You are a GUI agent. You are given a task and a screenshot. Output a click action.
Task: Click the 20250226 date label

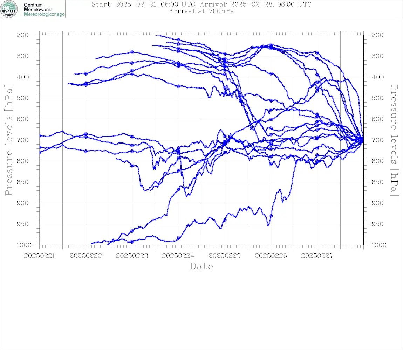[x=271, y=256]
